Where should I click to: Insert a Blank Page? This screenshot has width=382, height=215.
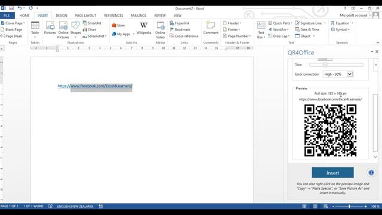point(11,29)
